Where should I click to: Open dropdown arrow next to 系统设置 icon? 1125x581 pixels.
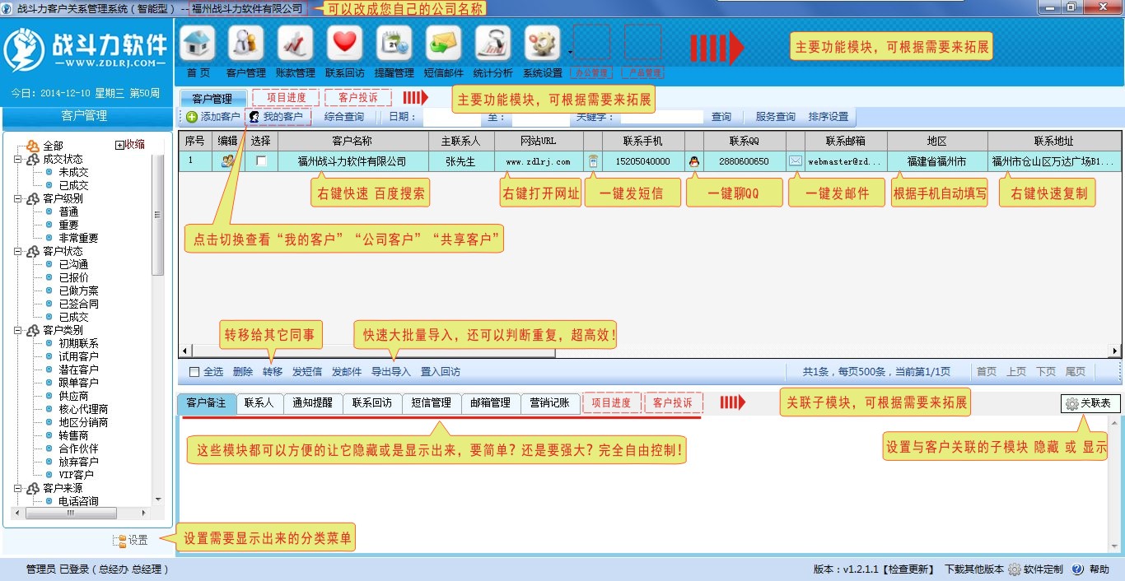569,51
